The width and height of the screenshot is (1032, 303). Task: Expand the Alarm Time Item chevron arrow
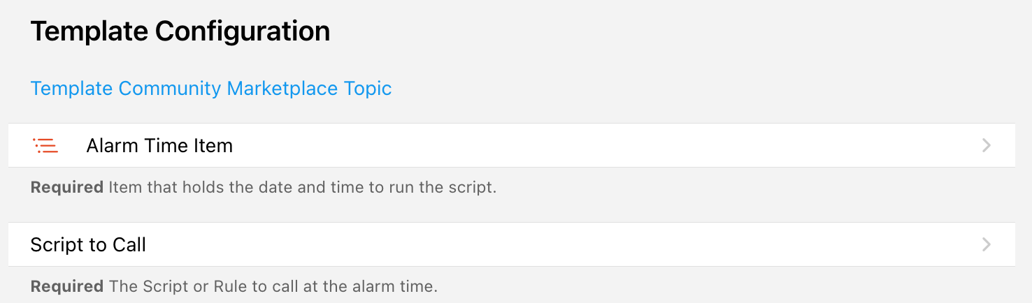986,146
